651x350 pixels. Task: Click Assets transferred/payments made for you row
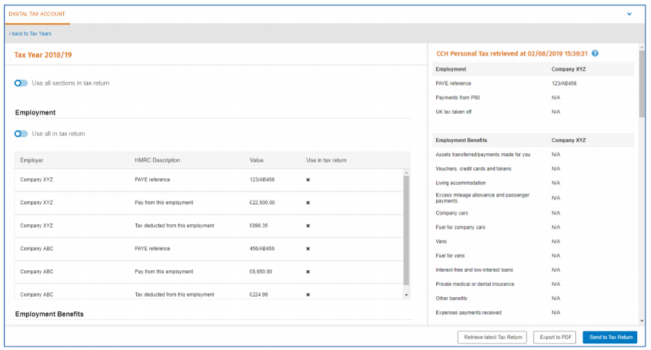tap(533, 154)
